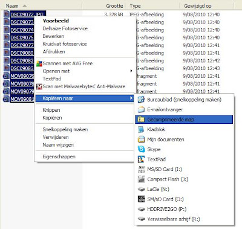Click the DSC09075 image file icon
This screenshot has height=229, width=242.
7,37
